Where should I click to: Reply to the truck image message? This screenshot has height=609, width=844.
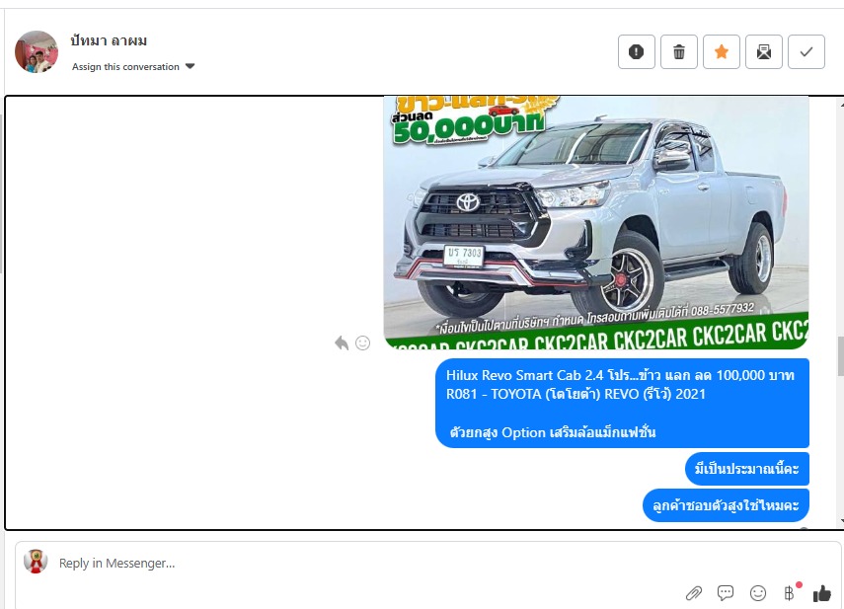tap(342, 343)
